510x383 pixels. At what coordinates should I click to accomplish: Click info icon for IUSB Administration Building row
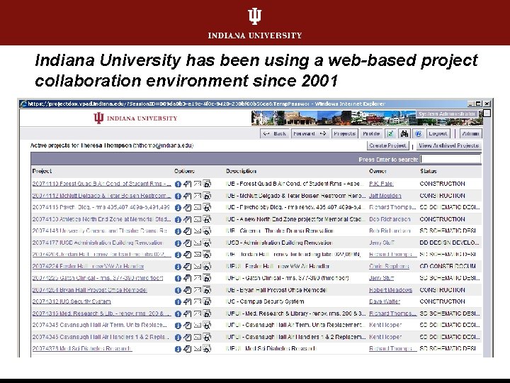(x=178, y=243)
